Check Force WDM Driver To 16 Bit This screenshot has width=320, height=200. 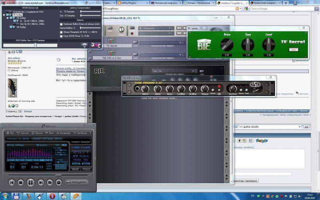click(61, 36)
